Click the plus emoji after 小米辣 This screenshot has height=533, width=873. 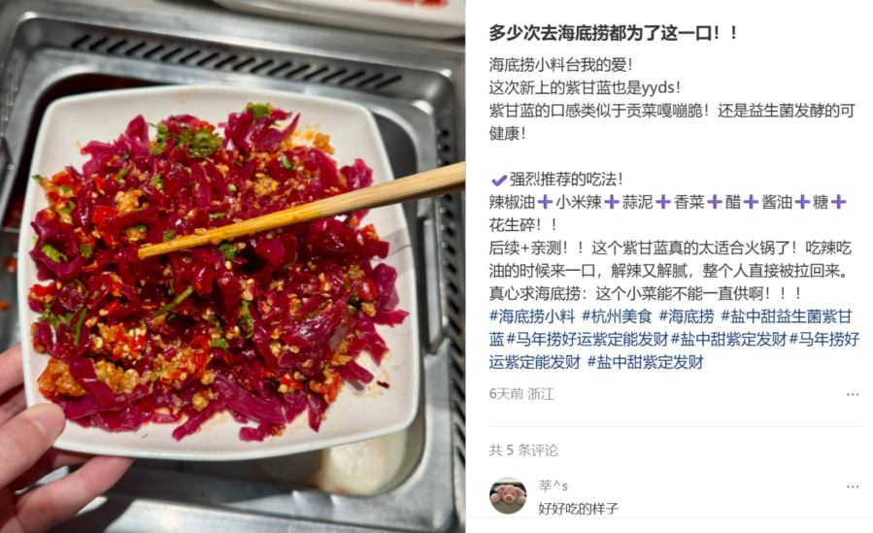612,203
